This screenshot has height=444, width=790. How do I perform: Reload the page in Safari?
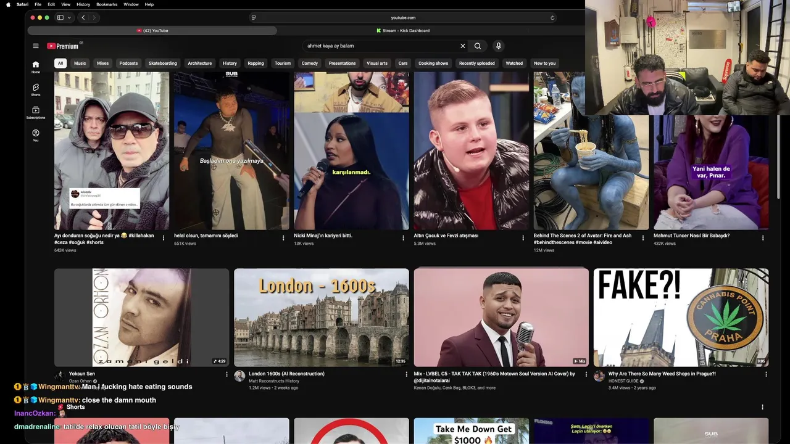click(x=552, y=18)
